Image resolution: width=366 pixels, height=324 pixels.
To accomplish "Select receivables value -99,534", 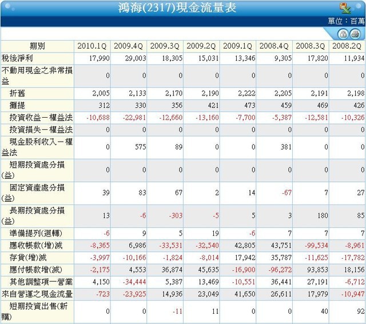I will (316, 245).
